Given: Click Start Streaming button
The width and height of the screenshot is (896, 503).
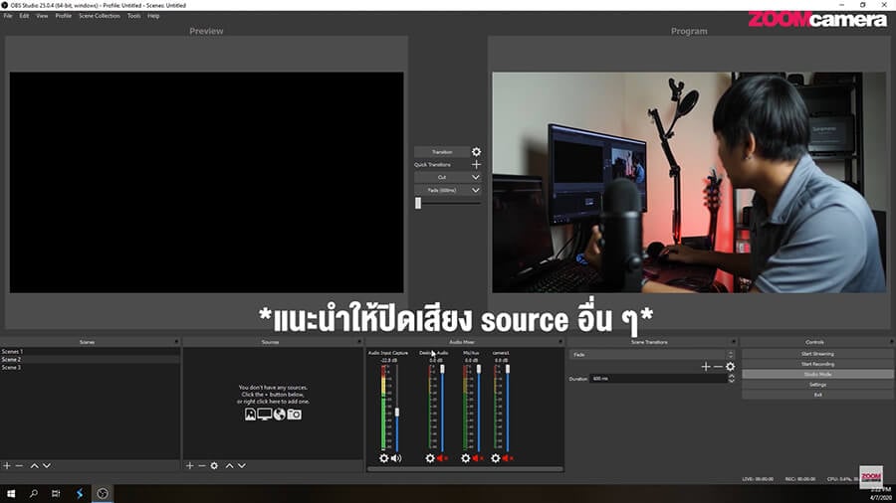Looking at the screenshot, I should (x=817, y=354).
